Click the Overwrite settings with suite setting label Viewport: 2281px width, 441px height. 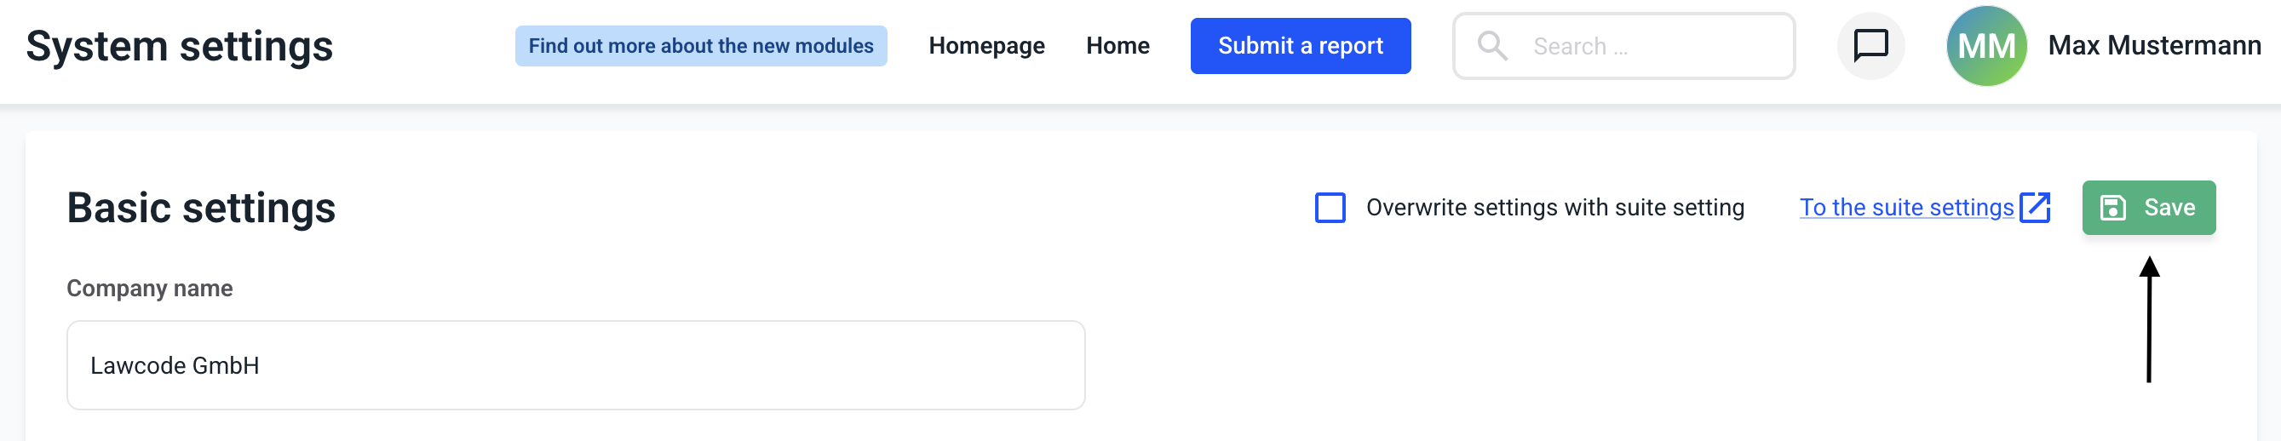[x=1554, y=207]
